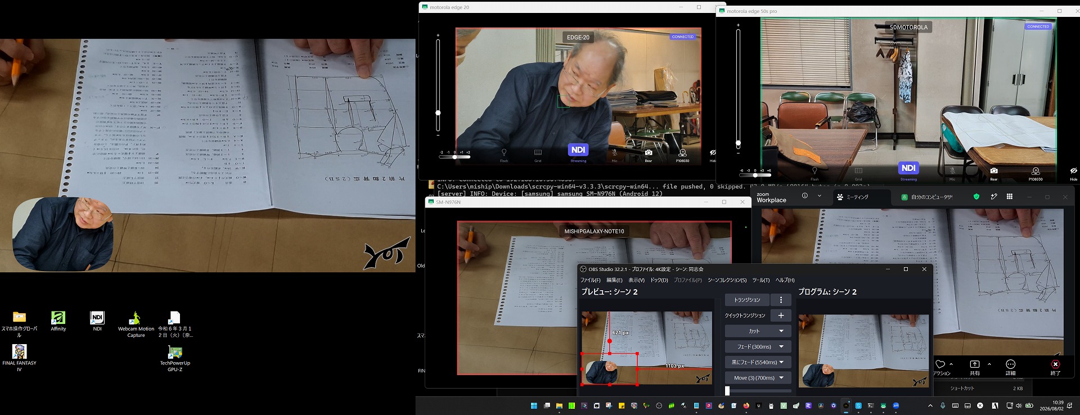
Task: Expand Zoom reactions options caret
Action: pyautogui.click(x=951, y=364)
